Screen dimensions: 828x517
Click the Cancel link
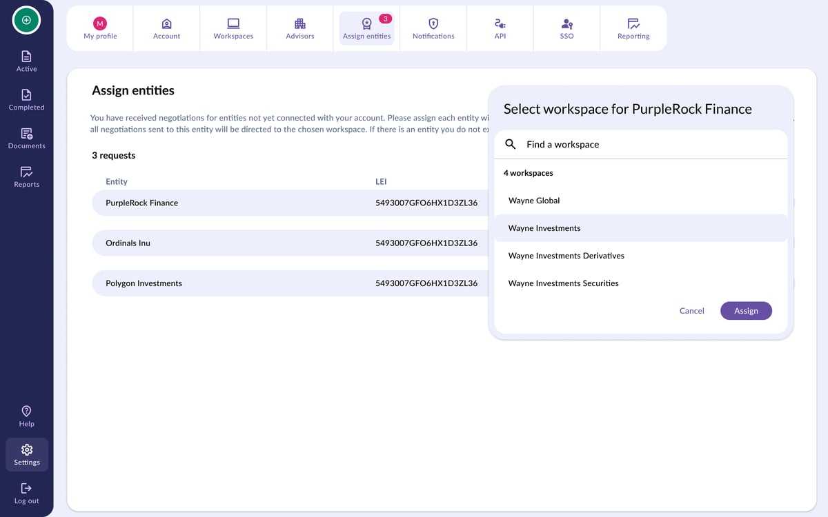click(691, 311)
